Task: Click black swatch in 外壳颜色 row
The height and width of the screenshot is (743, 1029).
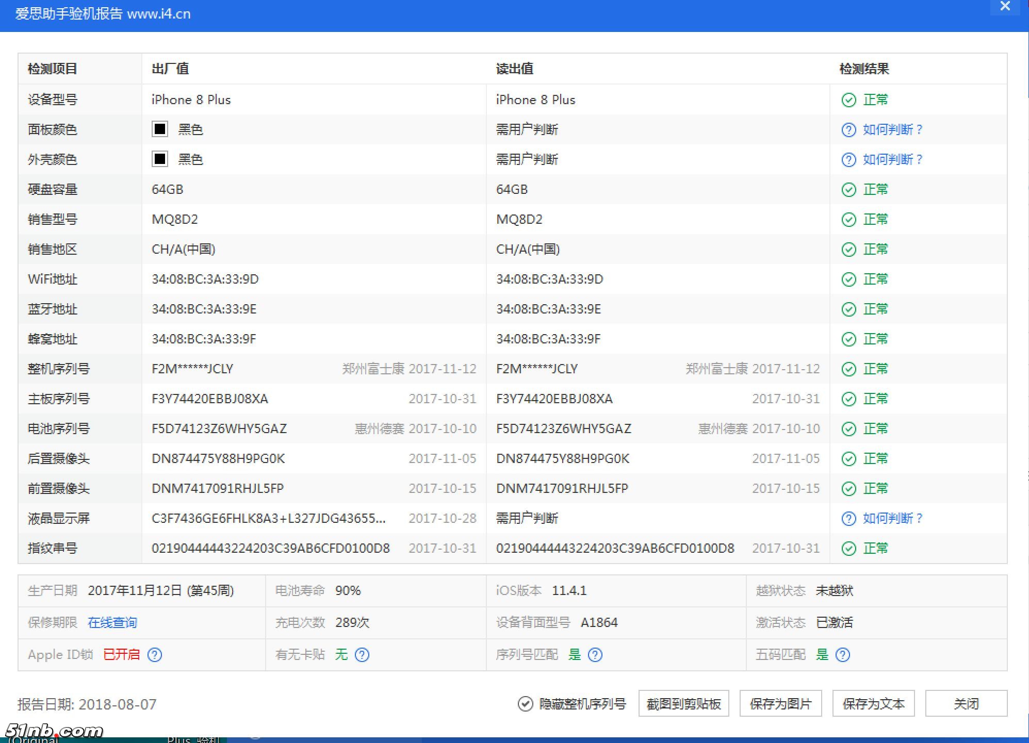Action: pyautogui.click(x=160, y=159)
